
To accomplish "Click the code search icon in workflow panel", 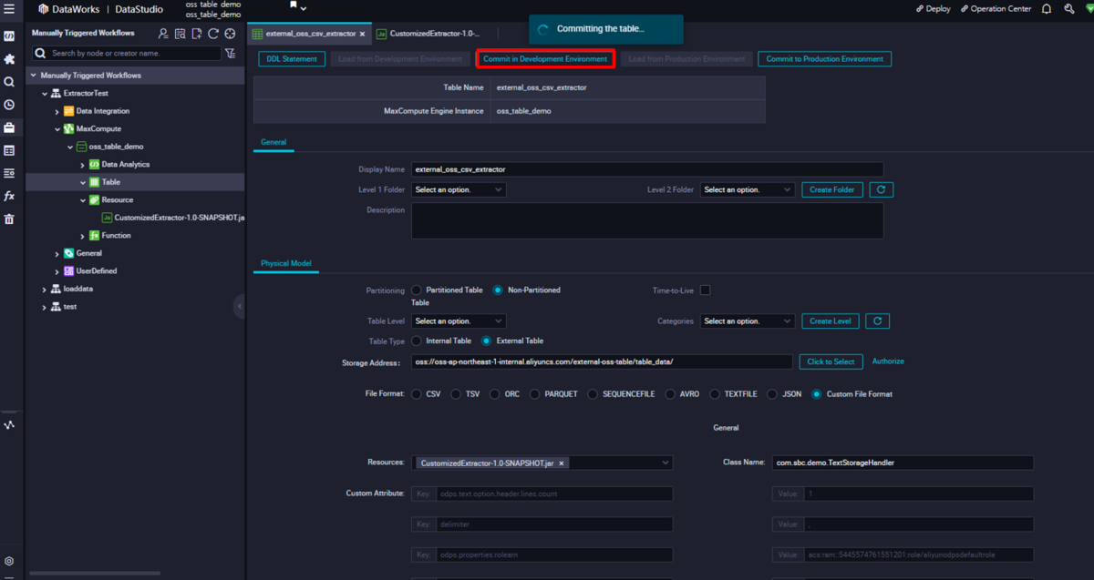I will point(180,34).
